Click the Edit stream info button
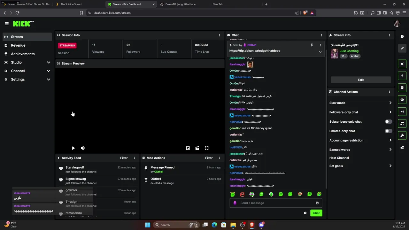Screen dimensions: 409x230 [x=361, y=80]
